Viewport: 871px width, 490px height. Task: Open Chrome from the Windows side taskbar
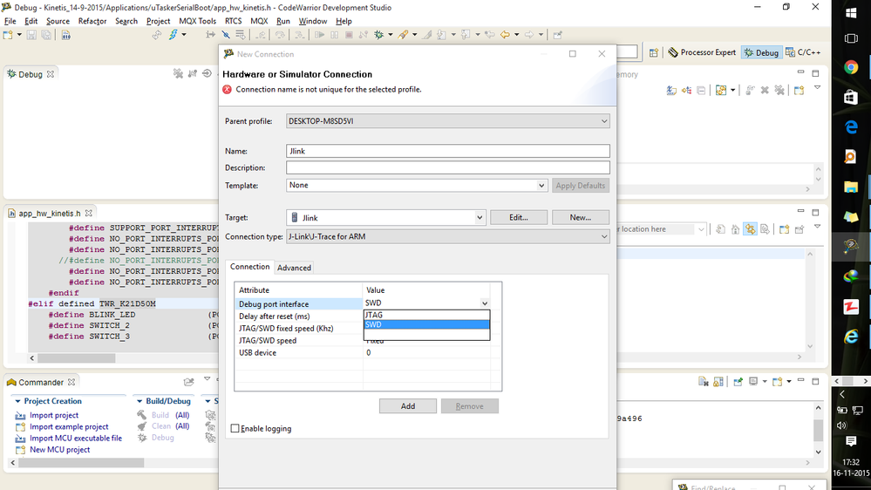(x=851, y=67)
